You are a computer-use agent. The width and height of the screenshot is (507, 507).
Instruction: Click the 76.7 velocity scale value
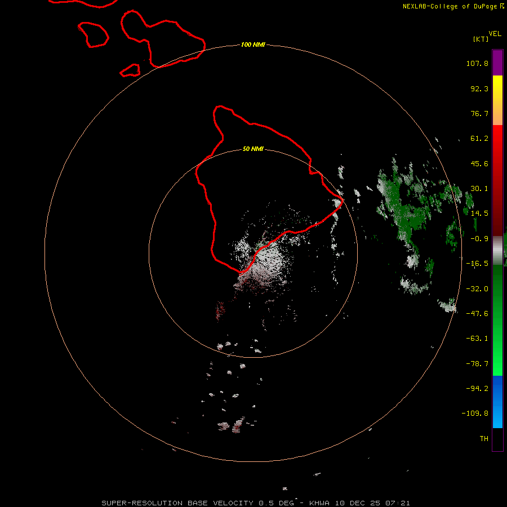[479, 113]
